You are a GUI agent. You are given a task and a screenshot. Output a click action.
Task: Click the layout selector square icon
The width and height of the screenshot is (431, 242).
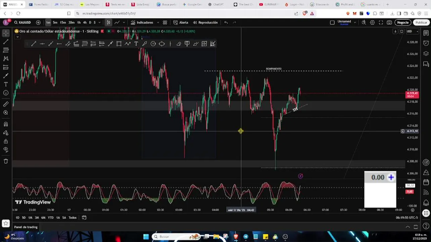click(332, 23)
